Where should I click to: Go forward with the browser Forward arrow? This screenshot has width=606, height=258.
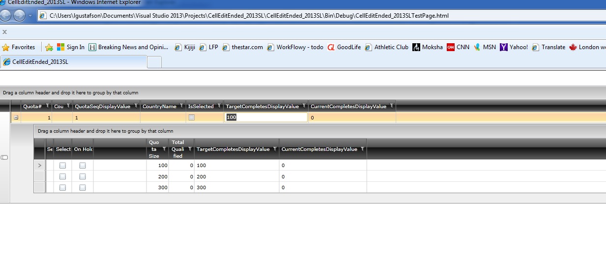[x=19, y=15]
